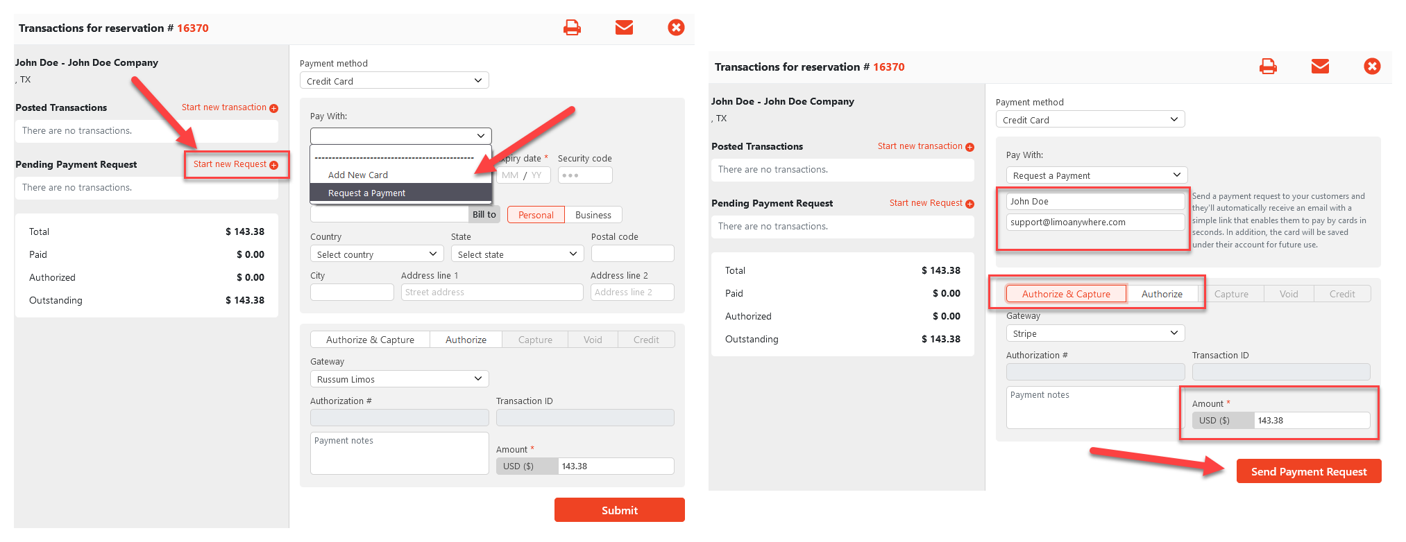Click the print icon in left panel header
This screenshot has width=1406, height=542.
click(572, 28)
